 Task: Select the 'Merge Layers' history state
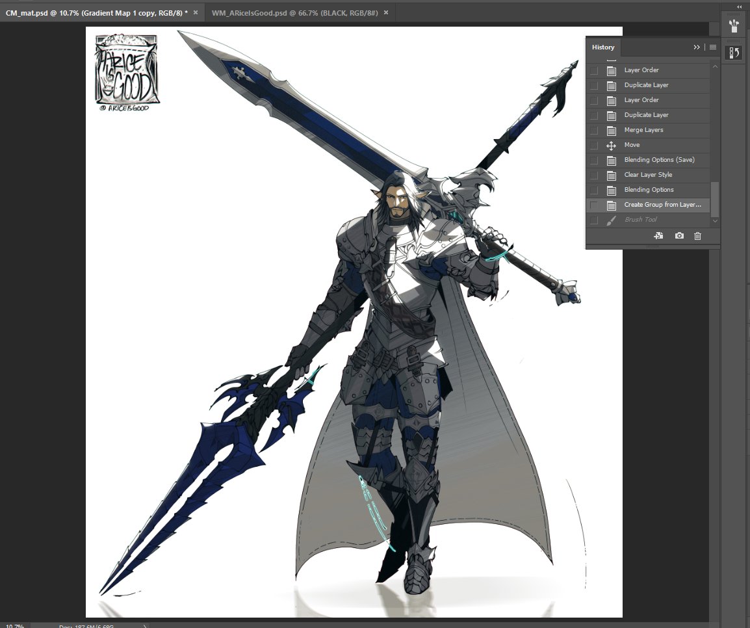(x=648, y=130)
